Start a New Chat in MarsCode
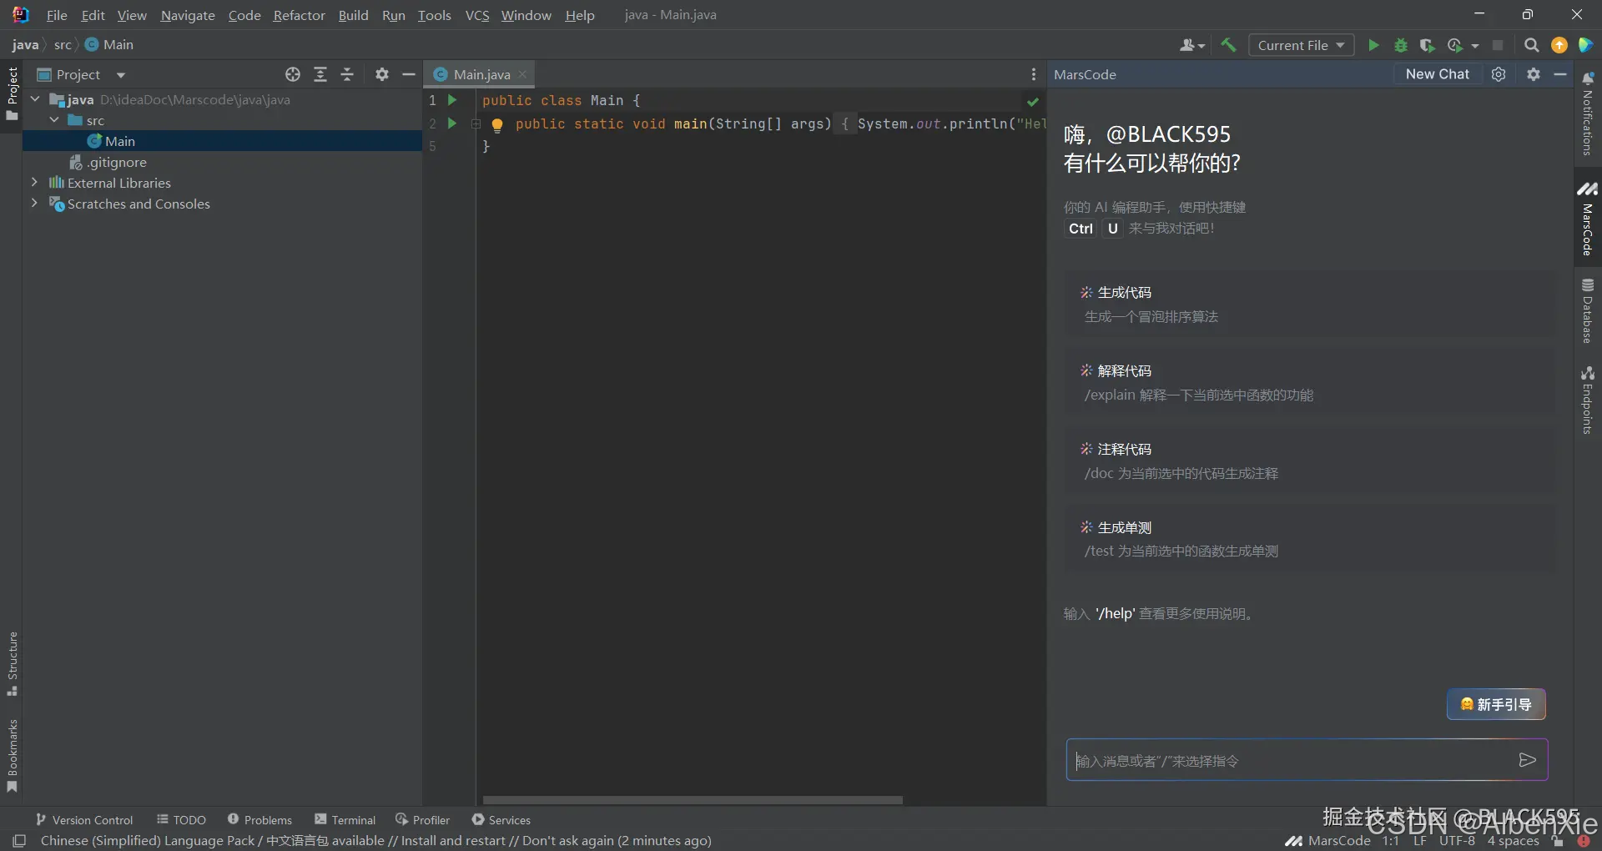 [1437, 74]
